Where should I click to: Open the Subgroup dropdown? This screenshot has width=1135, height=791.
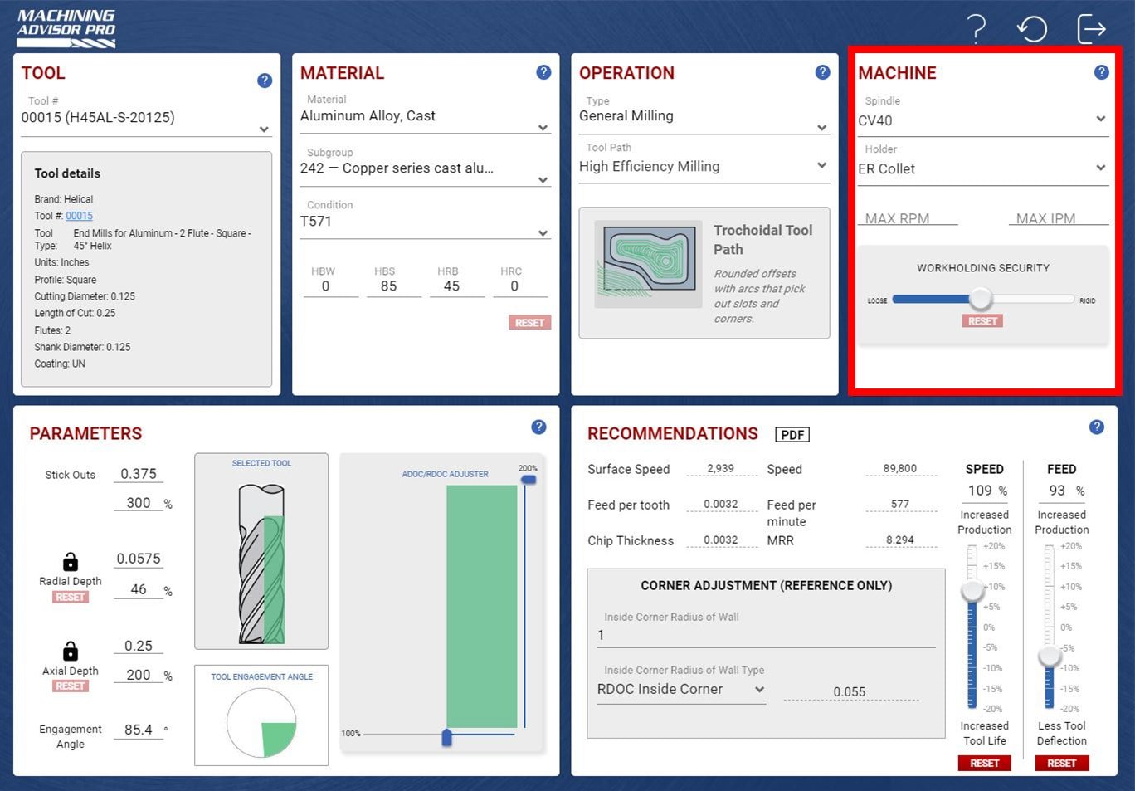[425, 169]
